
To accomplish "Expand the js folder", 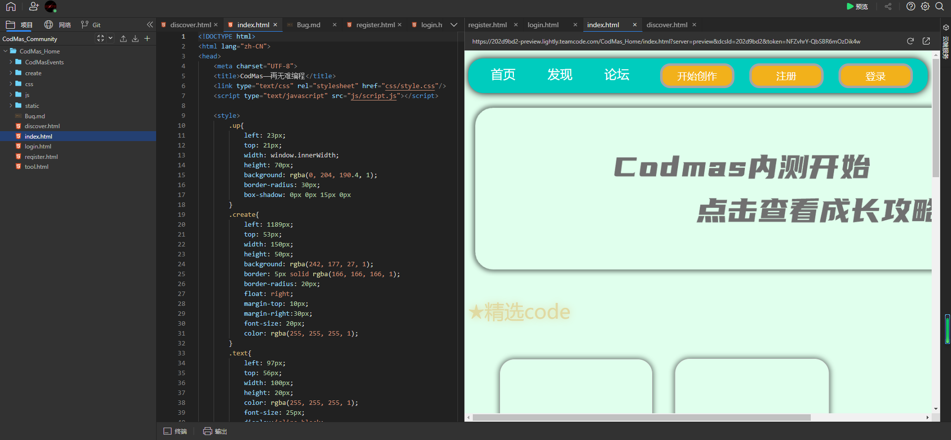I will point(11,95).
